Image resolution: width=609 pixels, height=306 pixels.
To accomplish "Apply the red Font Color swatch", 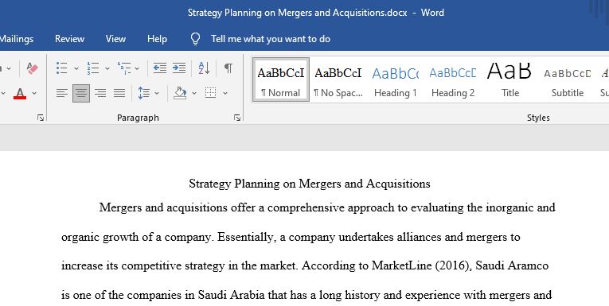I will (x=20, y=93).
